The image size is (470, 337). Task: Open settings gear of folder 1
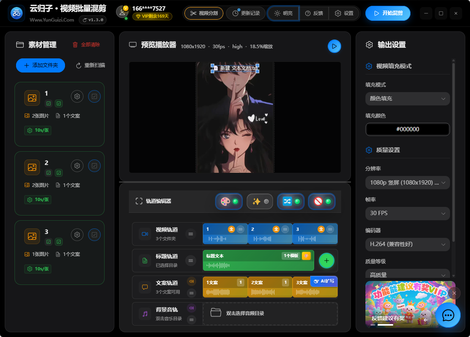coord(77,96)
